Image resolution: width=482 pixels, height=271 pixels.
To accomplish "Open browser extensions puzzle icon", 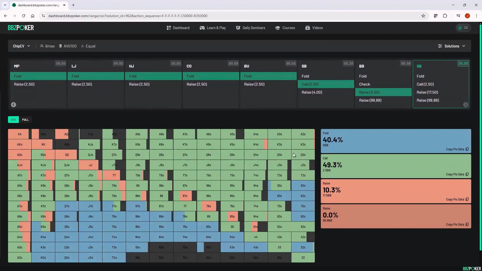I will tap(445, 16).
